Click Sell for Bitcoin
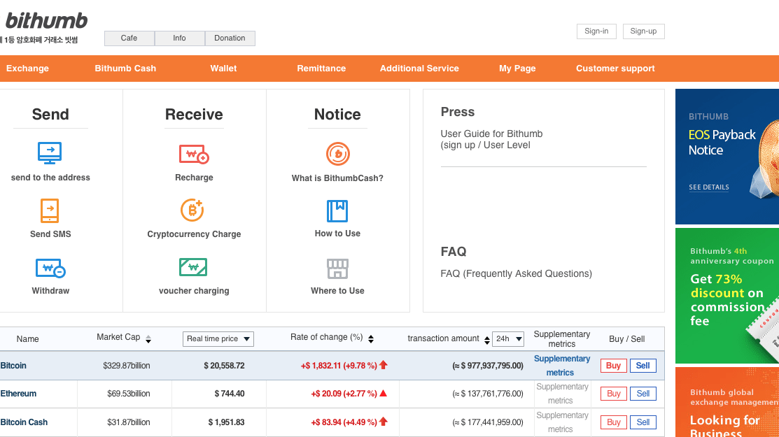The image size is (779, 437). coord(643,366)
